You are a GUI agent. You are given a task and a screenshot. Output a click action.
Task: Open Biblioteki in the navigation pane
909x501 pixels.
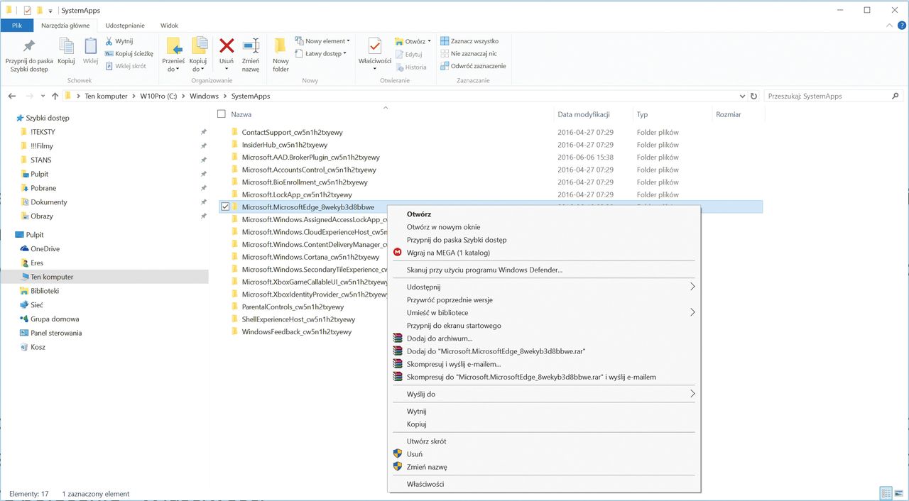point(45,291)
